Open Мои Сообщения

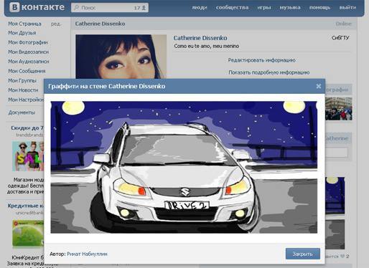click(x=27, y=71)
